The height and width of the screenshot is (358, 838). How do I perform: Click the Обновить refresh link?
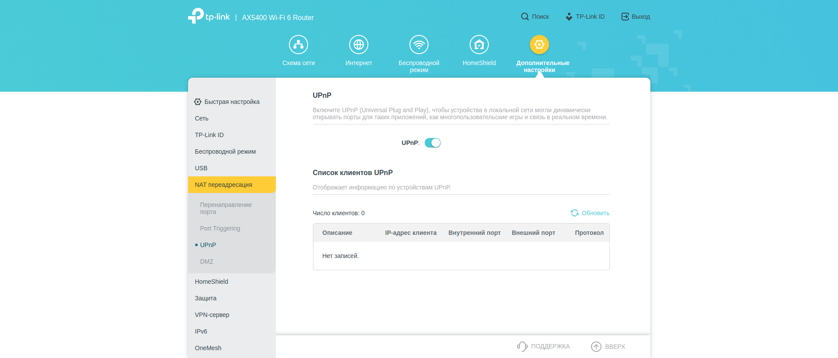tap(590, 213)
